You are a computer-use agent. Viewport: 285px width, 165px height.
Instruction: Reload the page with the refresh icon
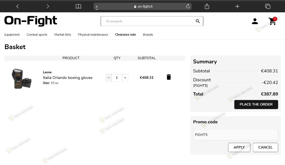[188, 6]
